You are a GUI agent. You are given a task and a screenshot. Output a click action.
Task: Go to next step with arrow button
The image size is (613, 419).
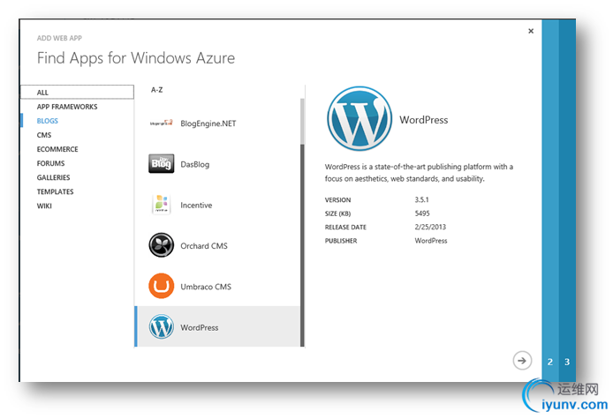click(x=522, y=361)
